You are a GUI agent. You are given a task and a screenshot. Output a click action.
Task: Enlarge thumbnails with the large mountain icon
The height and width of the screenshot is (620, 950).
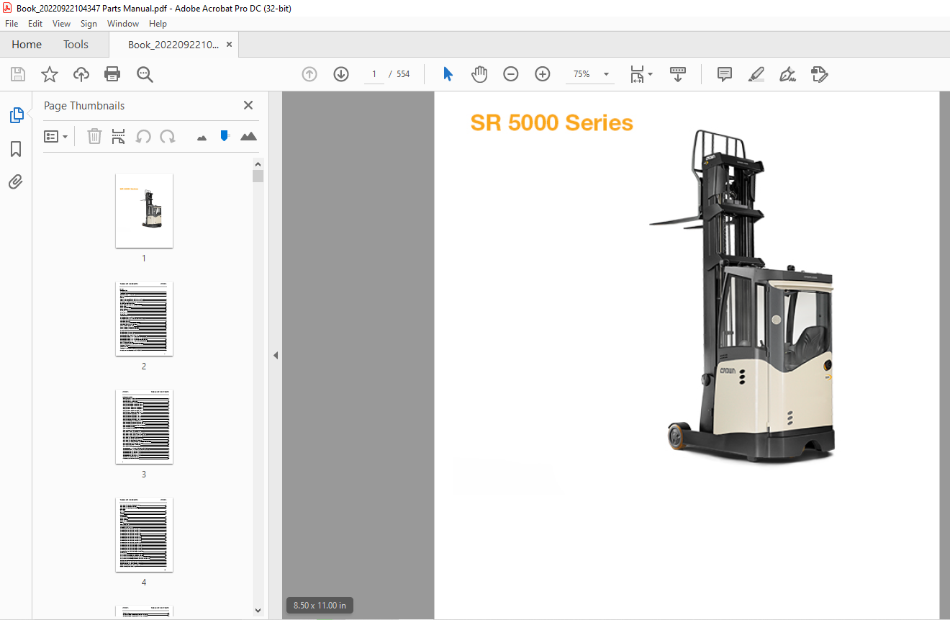pyautogui.click(x=248, y=136)
